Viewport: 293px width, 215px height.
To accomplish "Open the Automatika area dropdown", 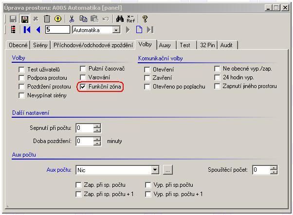I will point(116,30).
